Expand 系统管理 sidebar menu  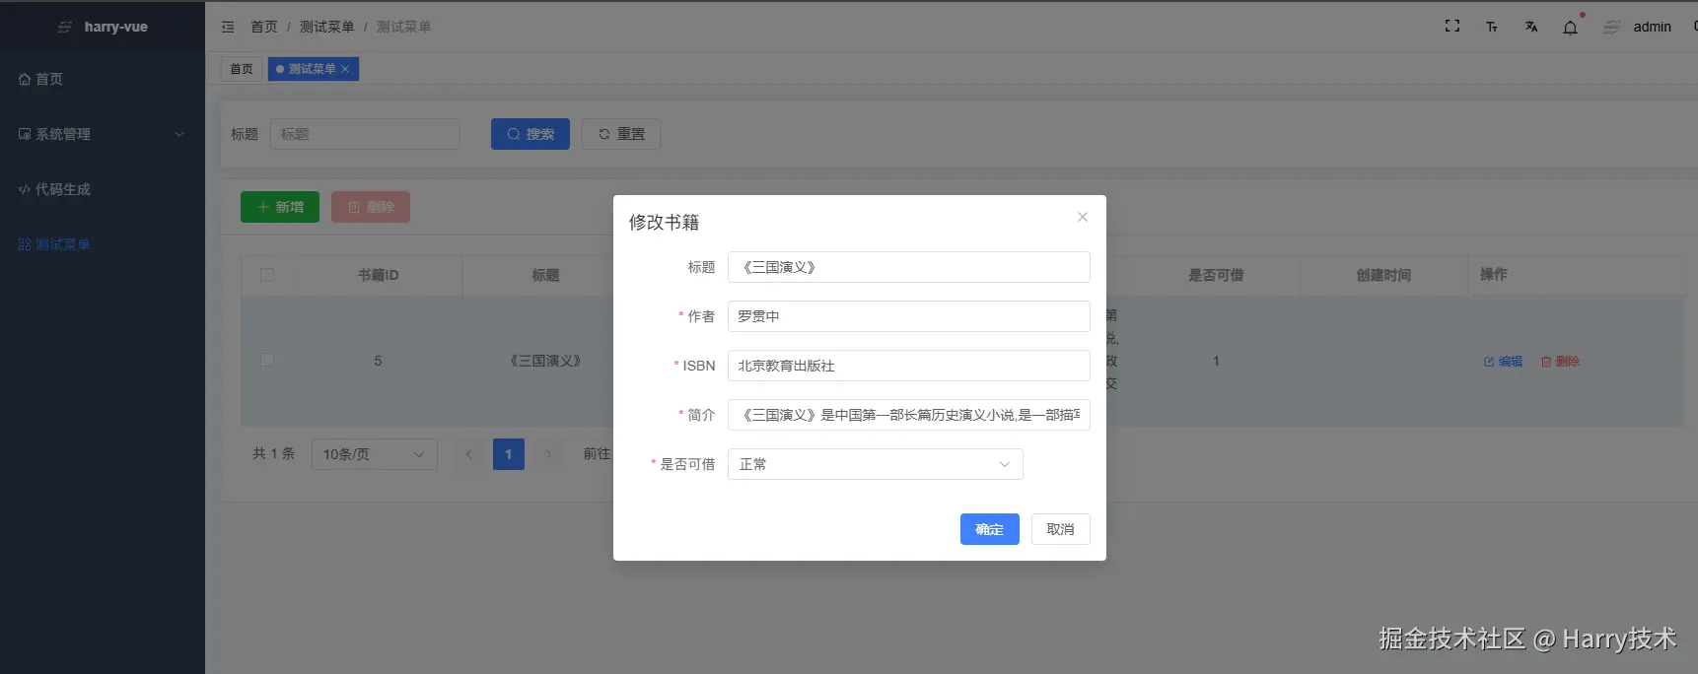click(103, 134)
